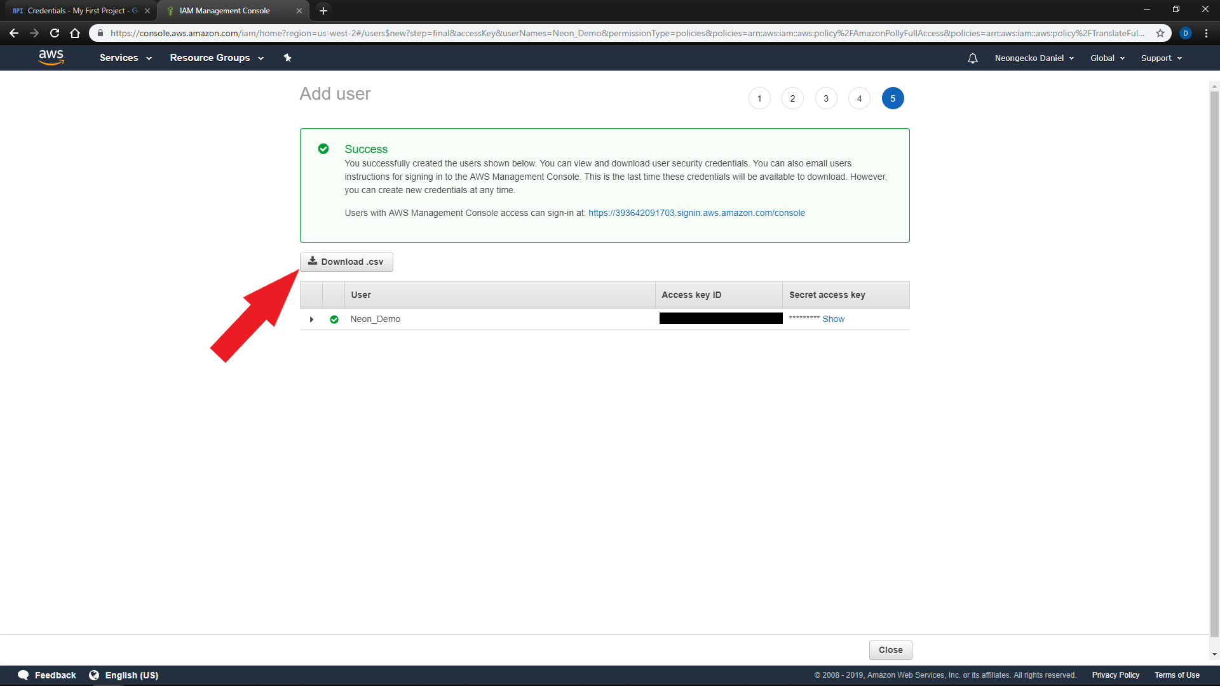Click the Secret access key column header
This screenshot has height=686, width=1220.
pos(846,295)
